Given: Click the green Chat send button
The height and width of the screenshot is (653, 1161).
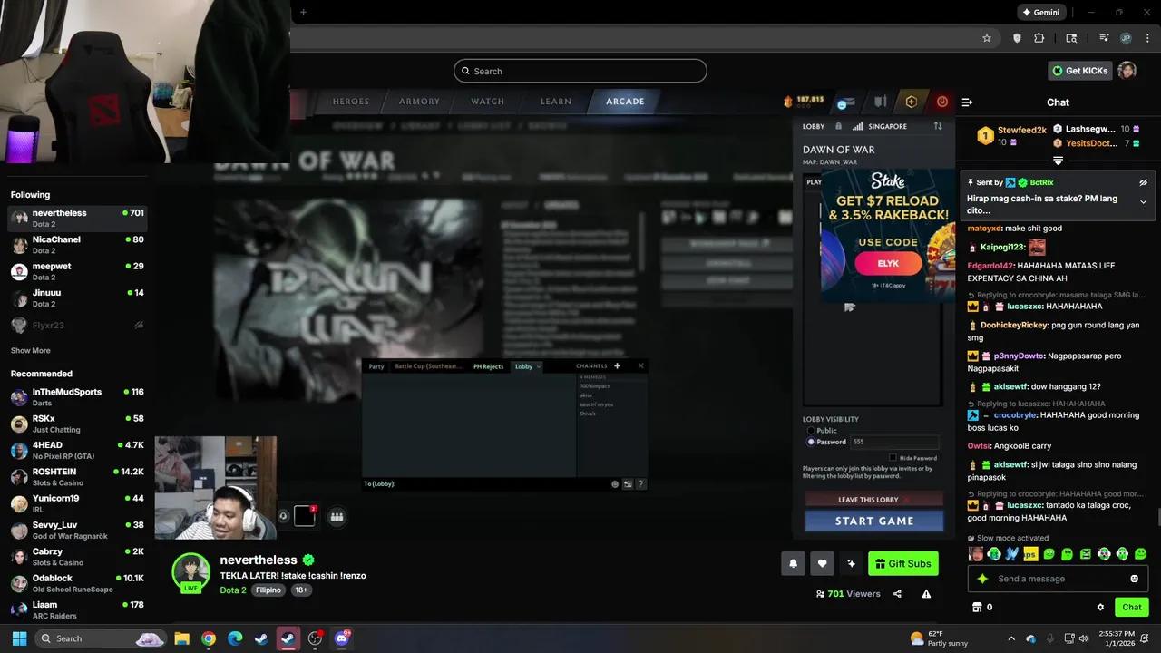Looking at the screenshot, I should (x=1131, y=608).
